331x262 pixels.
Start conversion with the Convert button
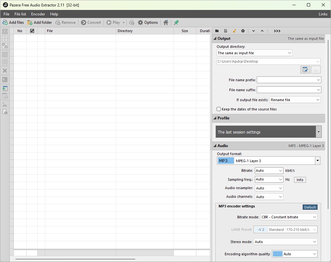[x=91, y=22]
